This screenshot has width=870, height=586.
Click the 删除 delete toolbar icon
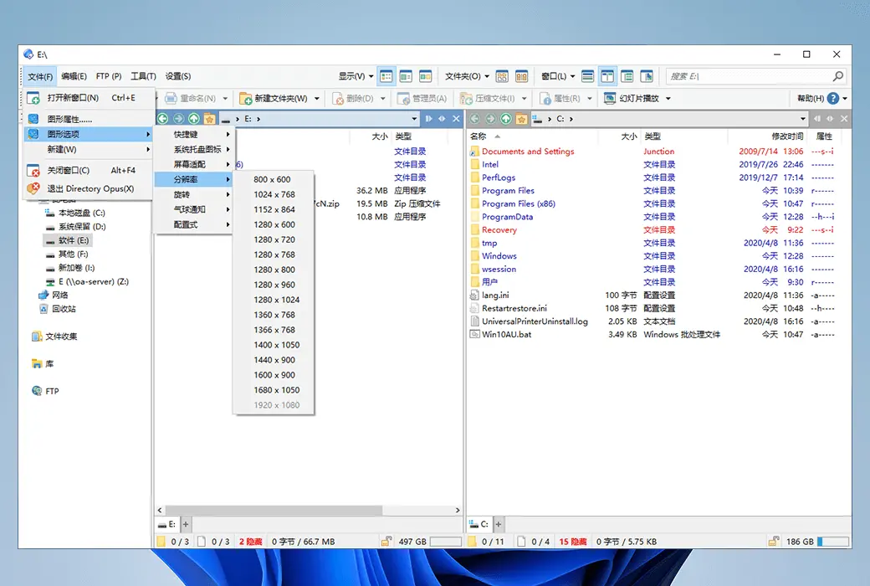click(356, 98)
